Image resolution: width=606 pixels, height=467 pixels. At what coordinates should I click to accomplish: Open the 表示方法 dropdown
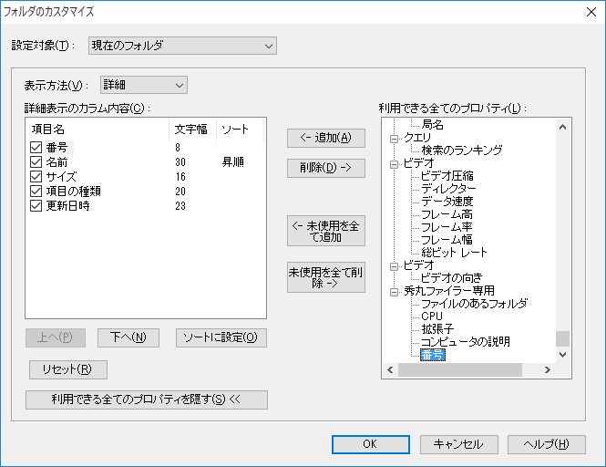pyautogui.click(x=143, y=85)
